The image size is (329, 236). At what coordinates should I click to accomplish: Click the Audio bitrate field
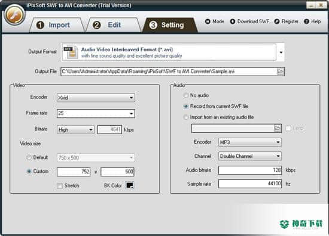[250, 170]
